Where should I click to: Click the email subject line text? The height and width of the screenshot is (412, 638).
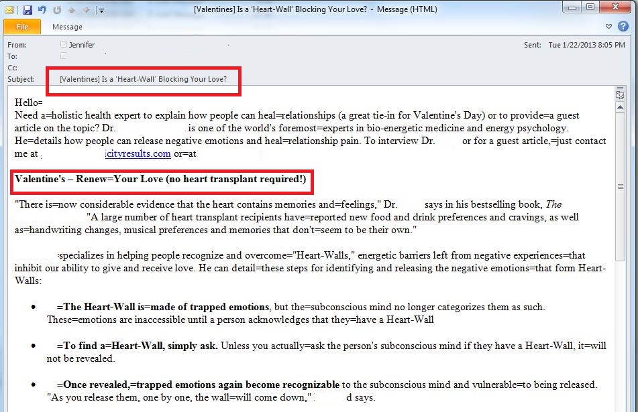tap(143, 79)
